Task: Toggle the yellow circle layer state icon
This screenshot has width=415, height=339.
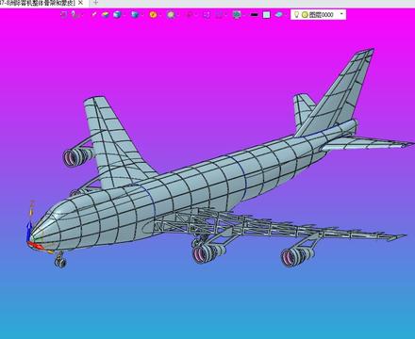Action: pyautogui.click(x=305, y=15)
